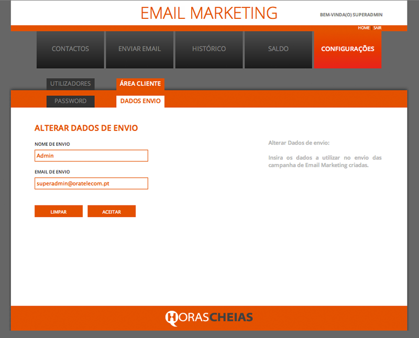Open the Contactos section
The width and height of the screenshot is (419, 338).
coord(70,50)
